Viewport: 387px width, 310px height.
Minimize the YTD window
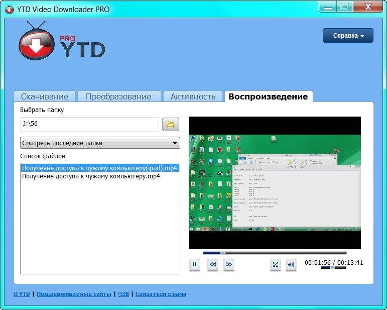328,7
